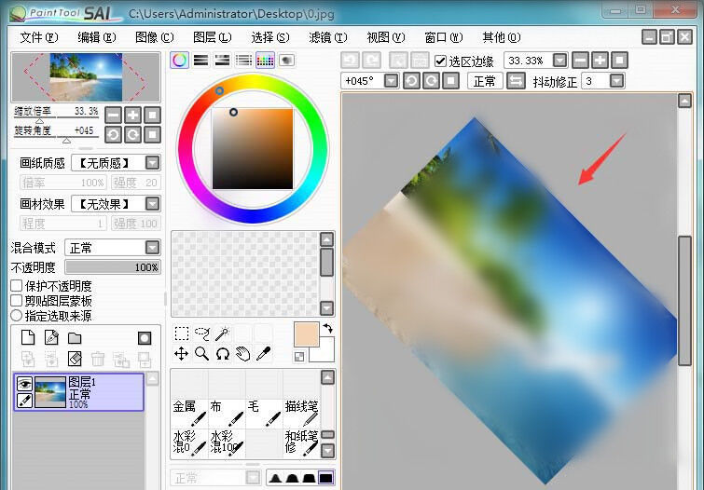Screen dimensions: 704x490
Task: Select the 描线笔 brush
Action: 301,414
